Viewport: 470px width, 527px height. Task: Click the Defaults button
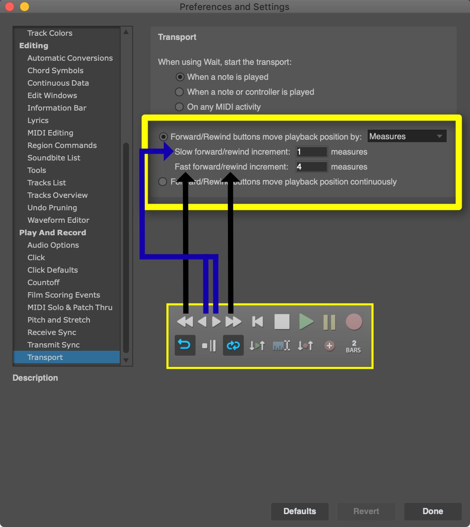click(299, 511)
